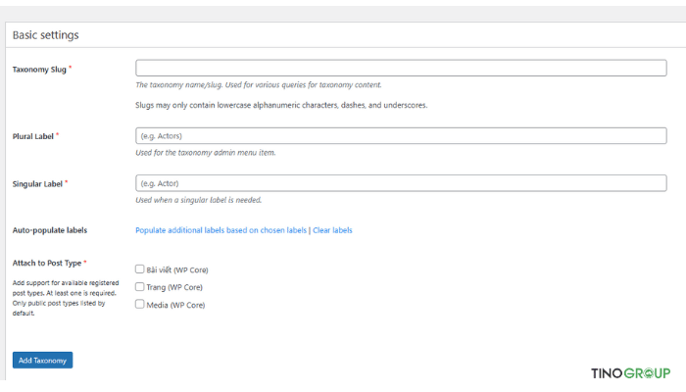Click the 'Bài viết (WP Core)' label text

click(177, 269)
